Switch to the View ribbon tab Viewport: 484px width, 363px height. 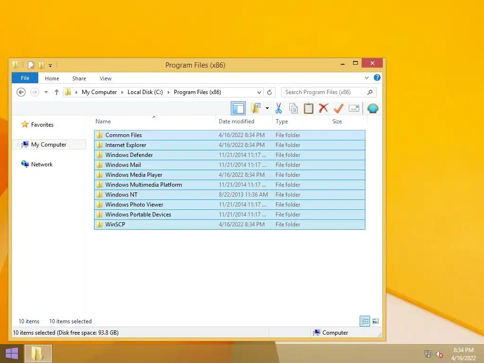pos(105,78)
